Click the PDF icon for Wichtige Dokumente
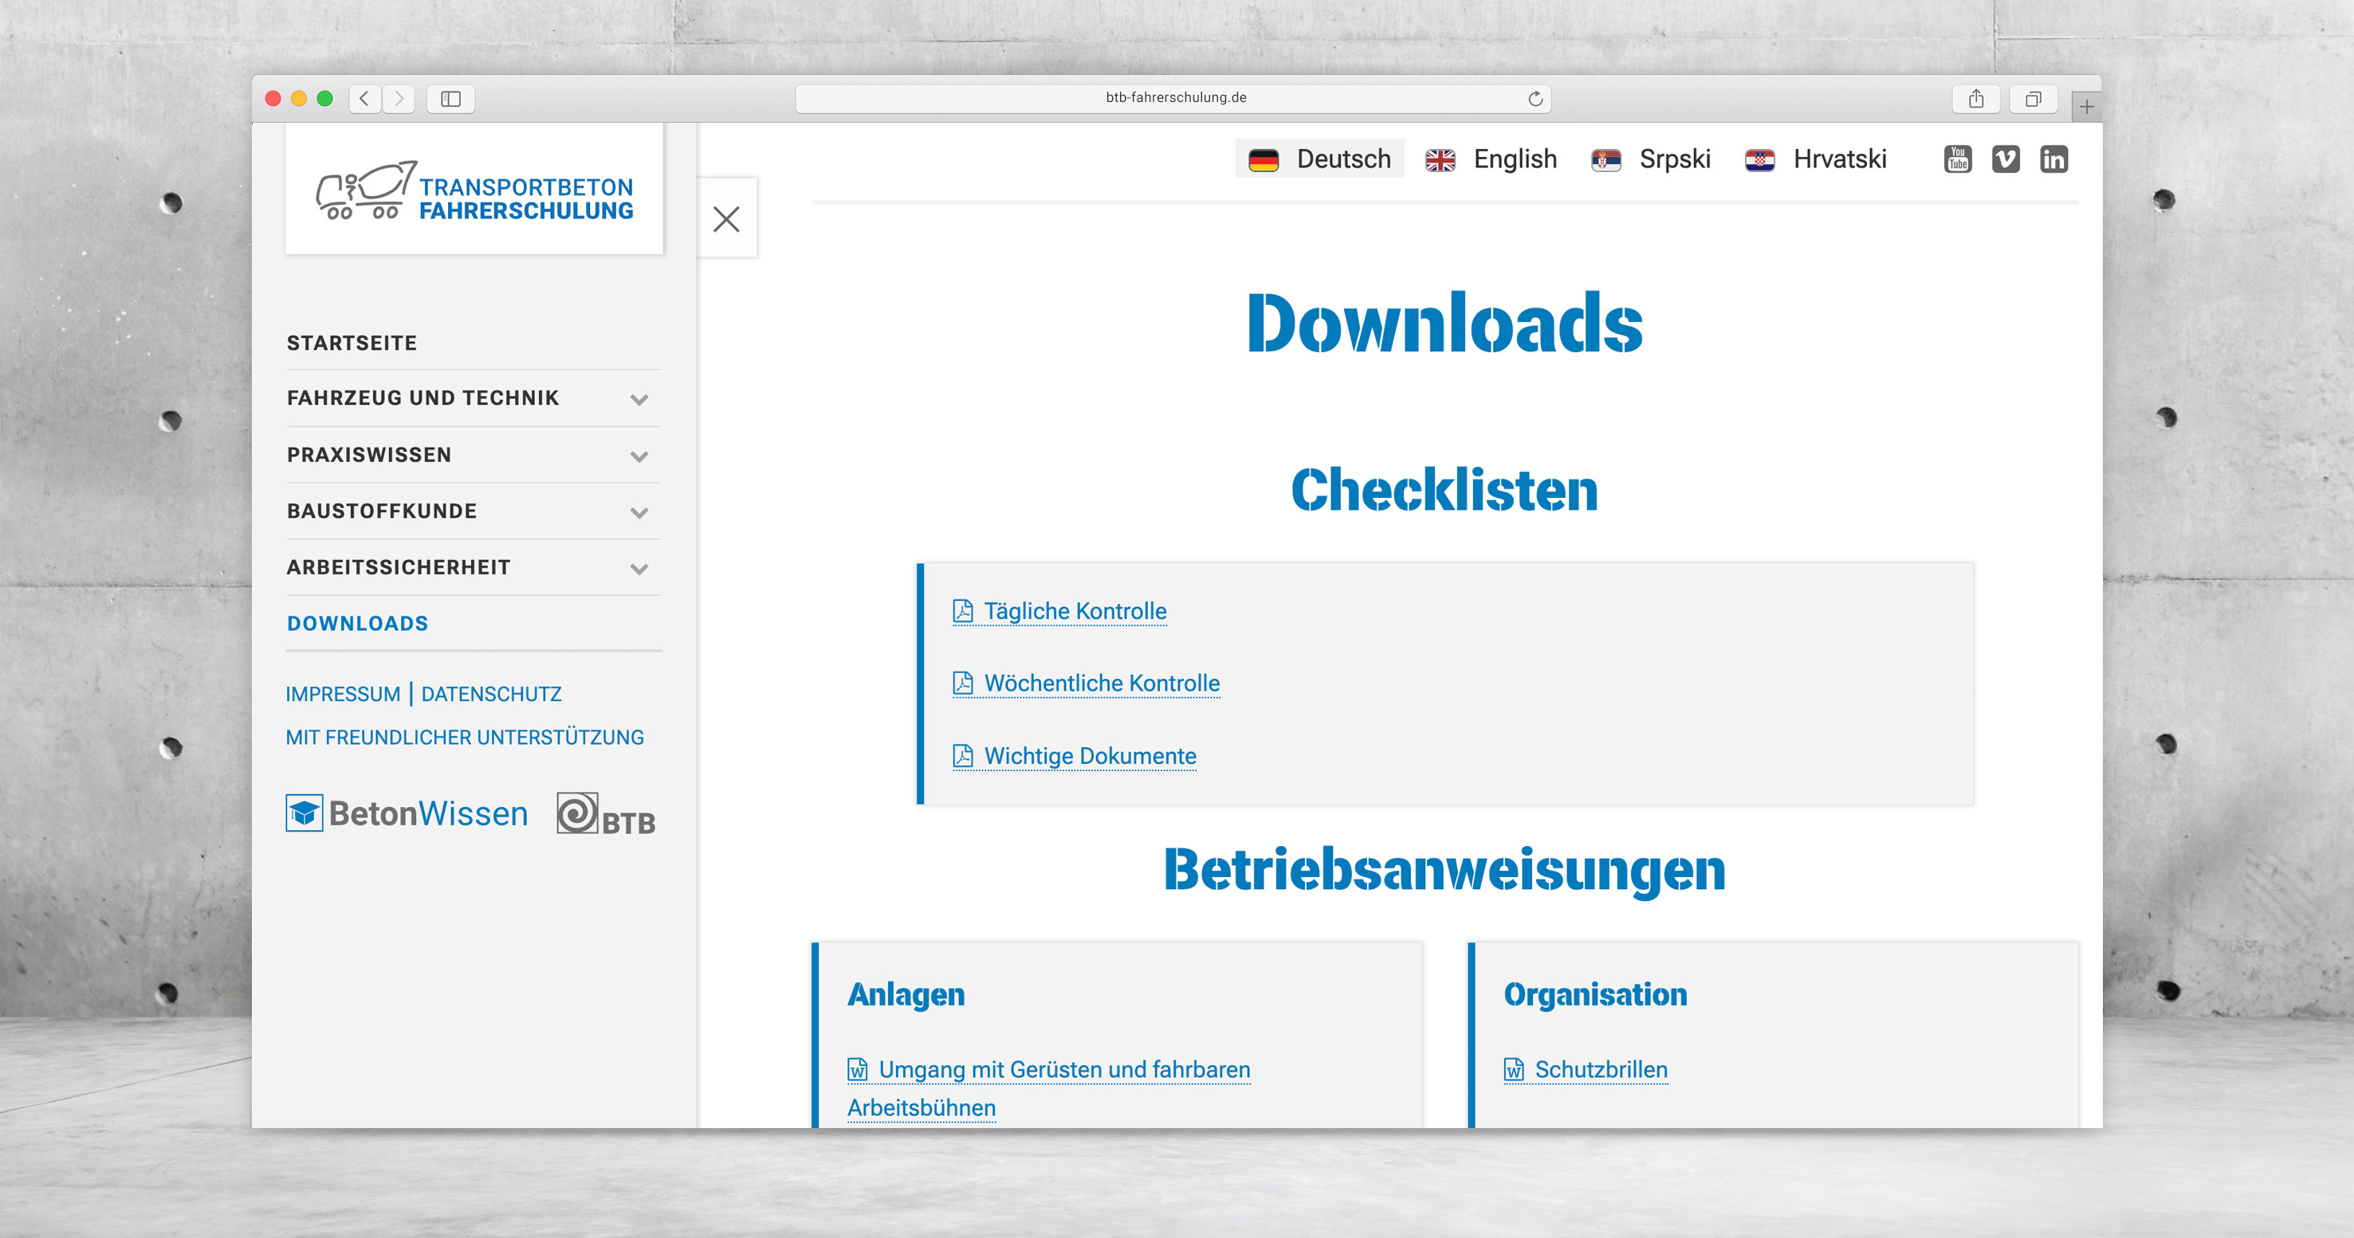 [x=962, y=754]
